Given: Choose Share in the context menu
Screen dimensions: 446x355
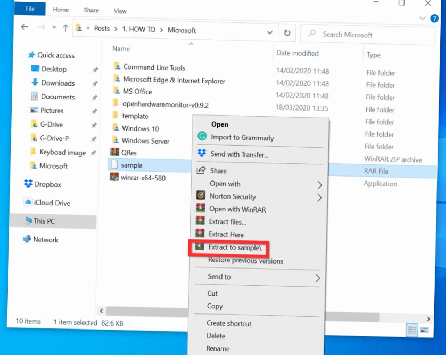Looking at the screenshot, I should 218,171.
